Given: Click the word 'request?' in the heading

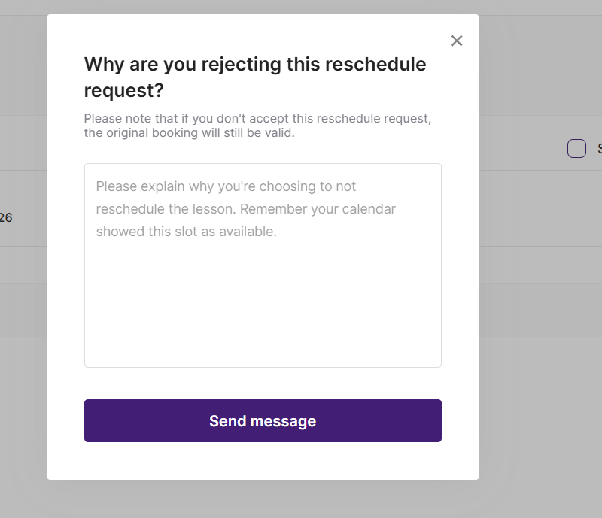Looking at the screenshot, I should coord(124,91).
